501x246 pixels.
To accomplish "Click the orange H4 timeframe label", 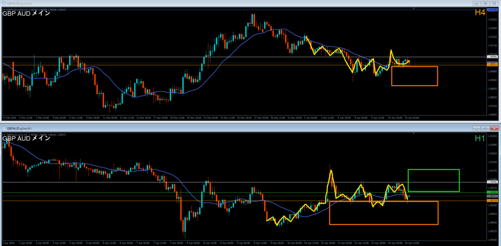I will (479, 12).
